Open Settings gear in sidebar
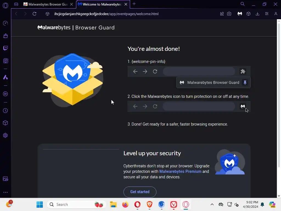 pyautogui.click(x=5, y=135)
